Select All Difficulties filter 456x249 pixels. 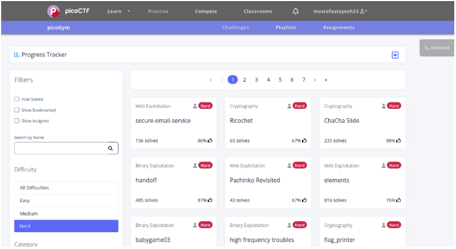[66, 188]
